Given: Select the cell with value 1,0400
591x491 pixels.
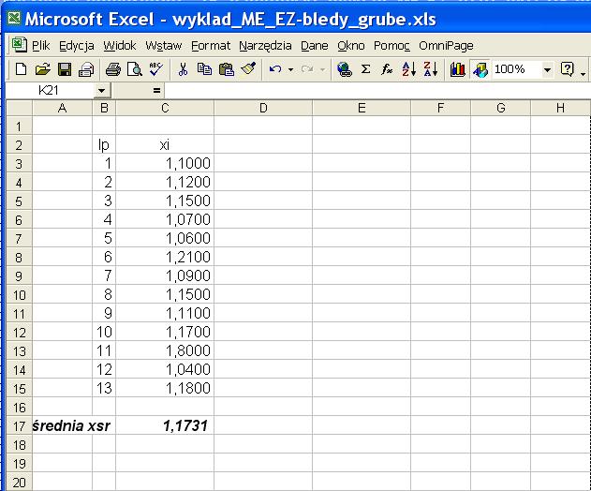Looking at the screenshot, I should pyautogui.click(x=165, y=369).
